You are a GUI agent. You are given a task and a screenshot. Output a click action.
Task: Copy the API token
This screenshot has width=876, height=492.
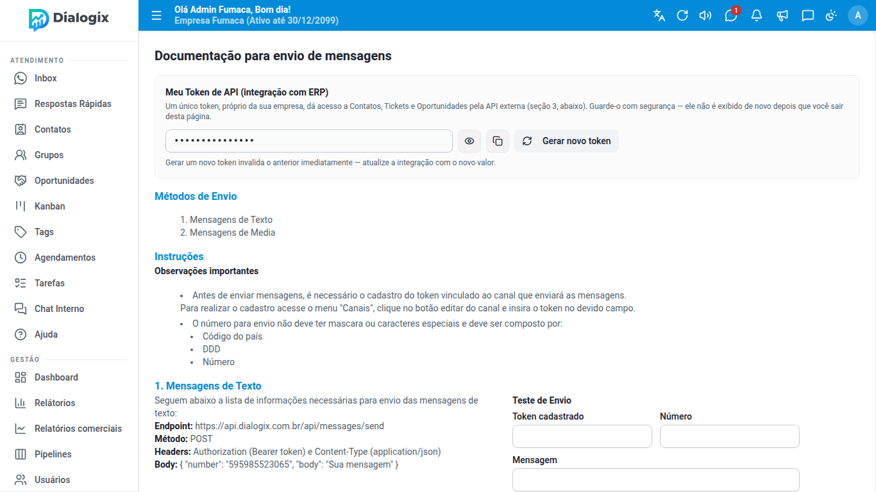click(498, 141)
